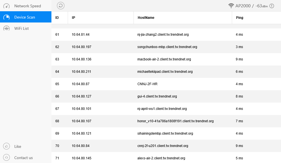Click the WiFi List signal-wave icon

pyautogui.click(x=6, y=28)
